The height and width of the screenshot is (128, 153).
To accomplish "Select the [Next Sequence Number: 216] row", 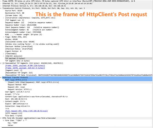I will 32,27.
